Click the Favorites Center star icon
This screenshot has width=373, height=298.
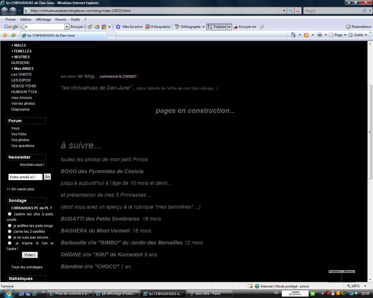click(5, 35)
